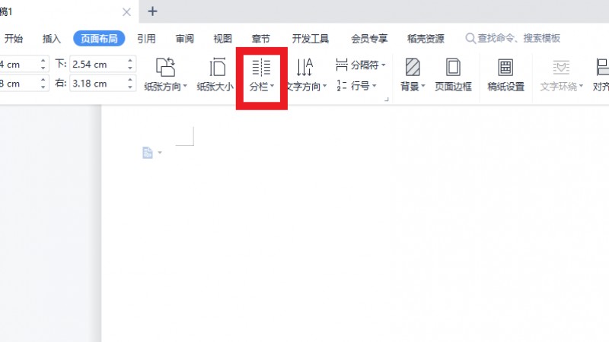
Task: Open the 纸张方向 paper orientation tool
Action: point(165,74)
